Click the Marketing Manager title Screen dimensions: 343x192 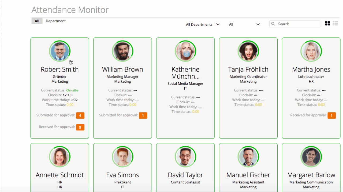[122, 77]
